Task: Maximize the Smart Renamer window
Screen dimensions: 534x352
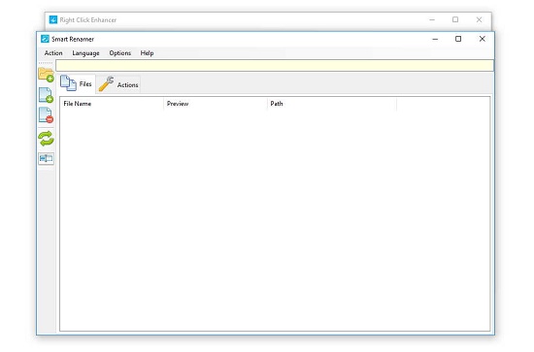Action: (458, 39)
